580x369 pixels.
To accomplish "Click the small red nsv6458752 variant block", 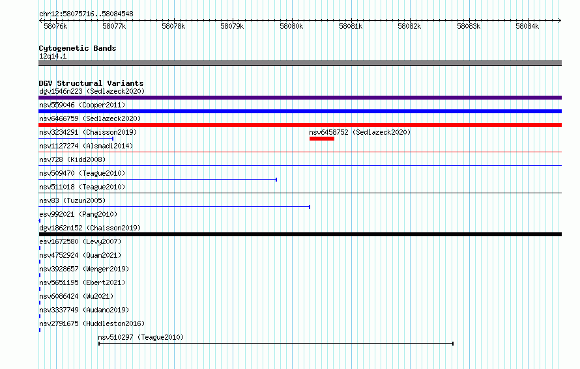I will [322, 139].
